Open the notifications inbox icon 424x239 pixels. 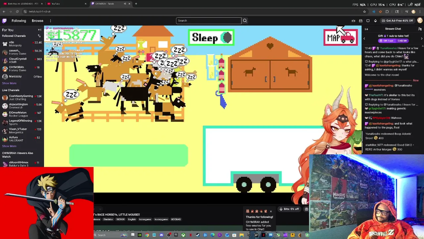(361, 21)
